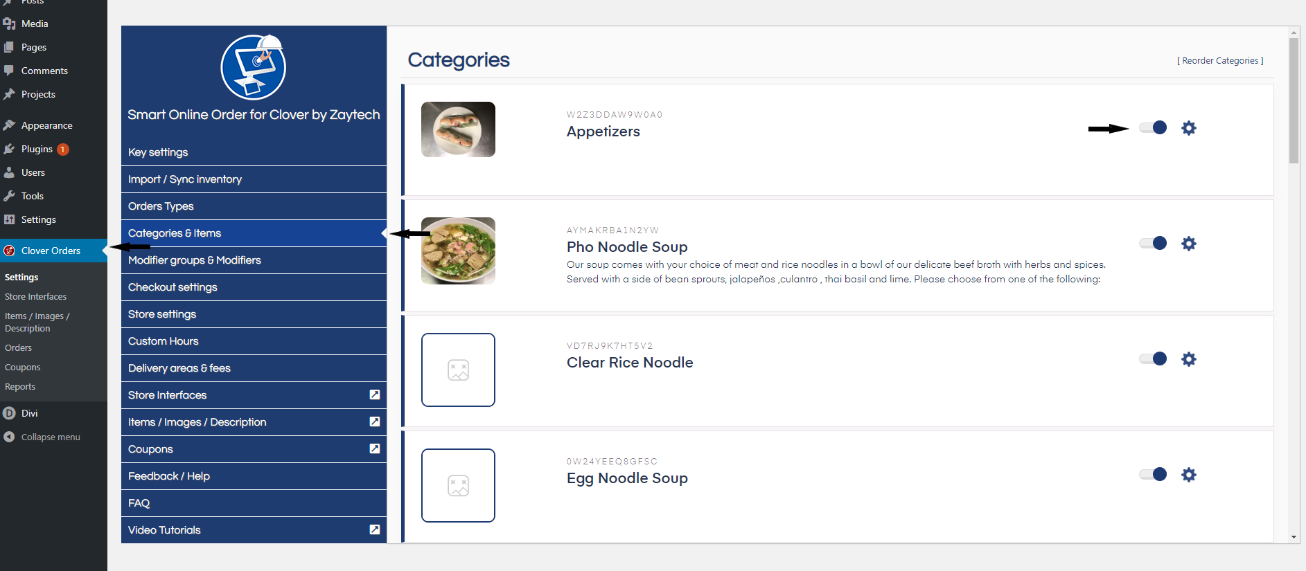Click the Pho Noodle Soup thumbnail image

tap(458, 251)
